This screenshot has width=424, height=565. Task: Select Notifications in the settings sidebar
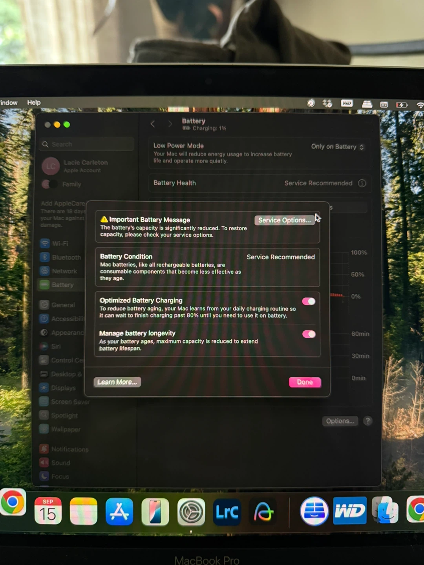(x=65, y=449)
